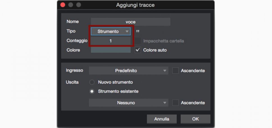Click the Nome field containing voce
The height and width of the screenshot is (128, 272).
tap(130, 22)
